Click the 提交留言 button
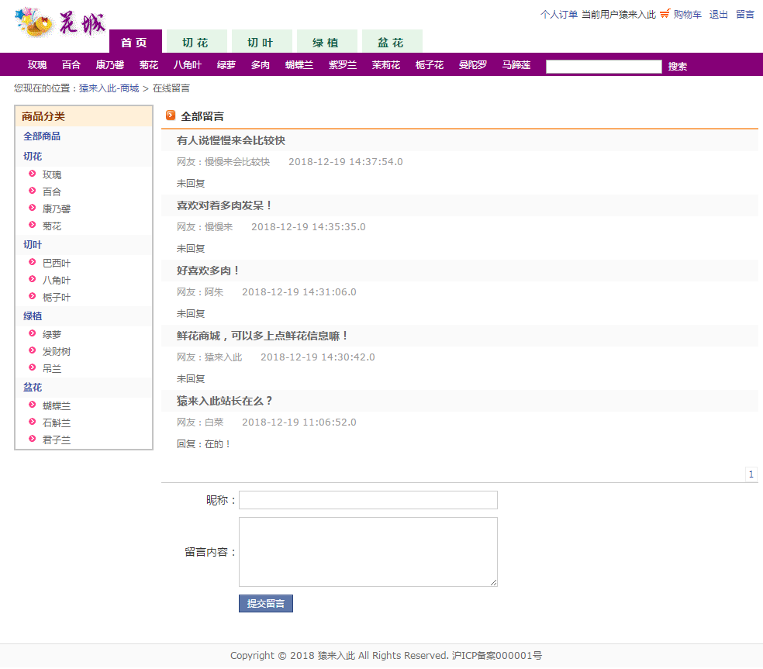763x669 pixels. pos(266,603)
